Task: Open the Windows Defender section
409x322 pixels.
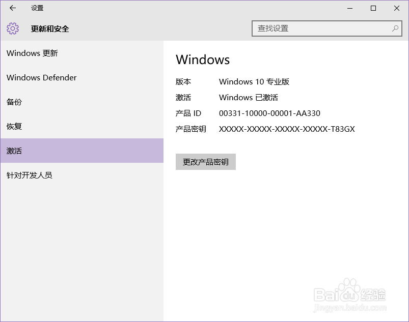Action: coord(82,78)
